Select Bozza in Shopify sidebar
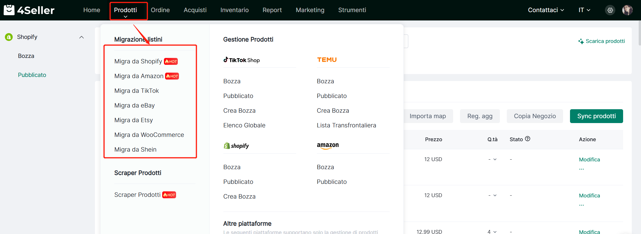Image resolution: width=641 pixels, height=234 pixels. coord(26,56)
